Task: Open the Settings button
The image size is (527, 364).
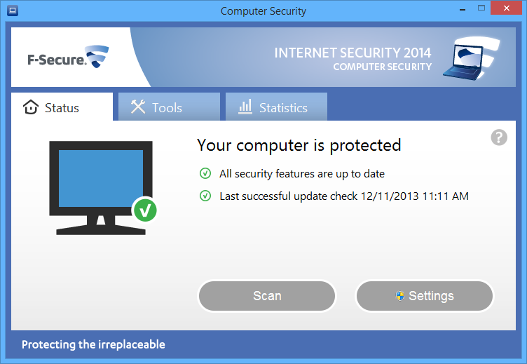Action: click(x=425, y=296)
